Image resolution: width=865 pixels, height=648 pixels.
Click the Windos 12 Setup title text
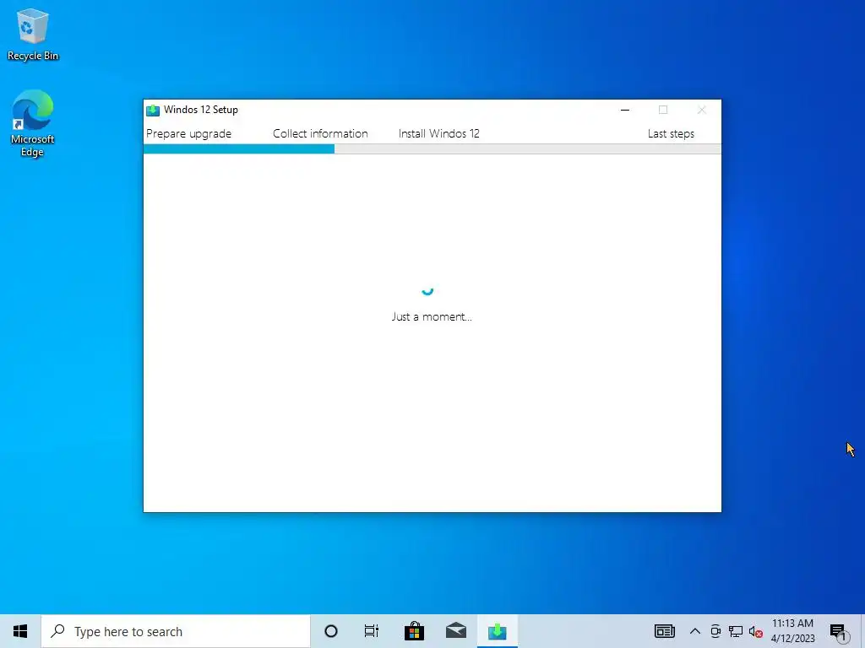[x=201, y=110]
